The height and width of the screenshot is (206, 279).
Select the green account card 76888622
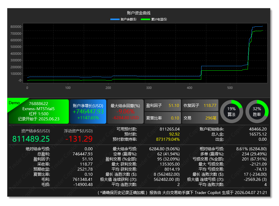pos(38,111)
